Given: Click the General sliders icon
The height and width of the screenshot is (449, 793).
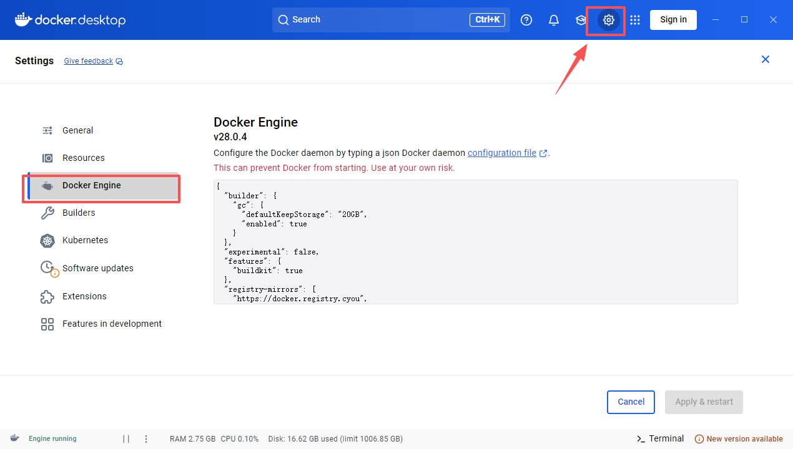Looking at the screenshot, I should [47, 130].
